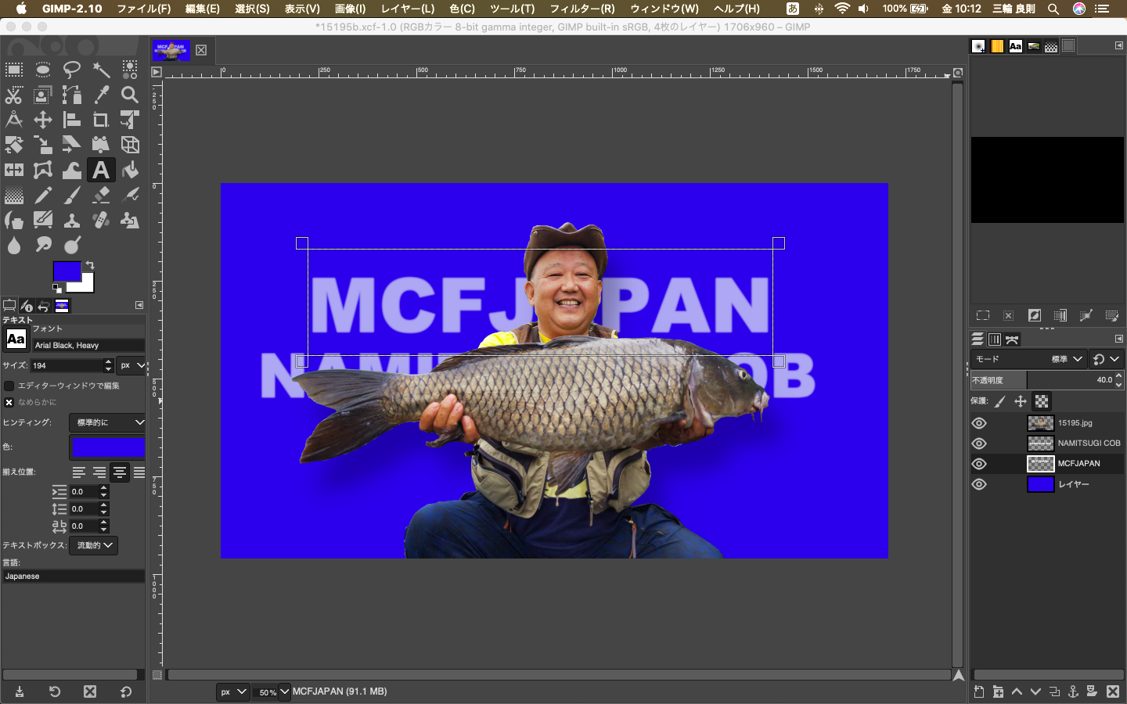Choose the Eraser tool
1127x704 pixels.
[101, 195]
